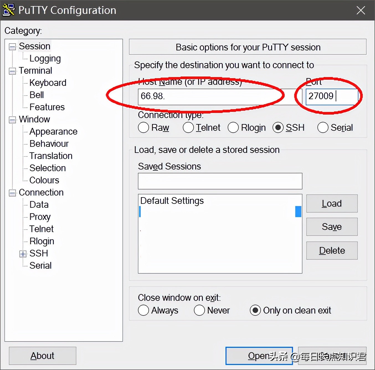Open the Bell settings category

pyautogui.click(x=37, y=95)
